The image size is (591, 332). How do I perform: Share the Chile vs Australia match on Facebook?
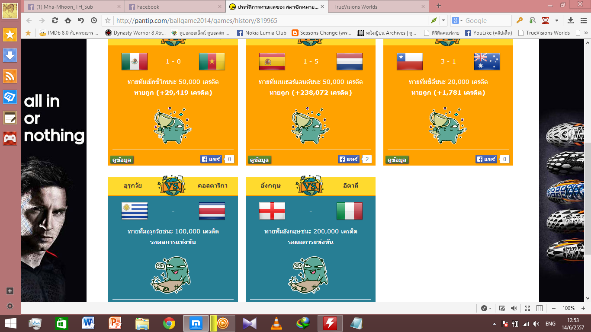tap(486, 159)
